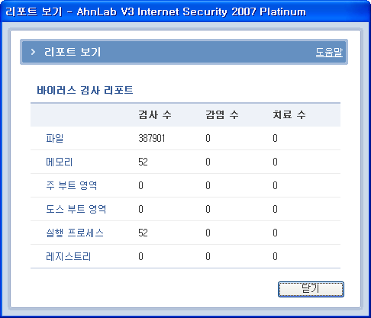
Task: Click the 감염 수 column header
Action: click(222, 114)
